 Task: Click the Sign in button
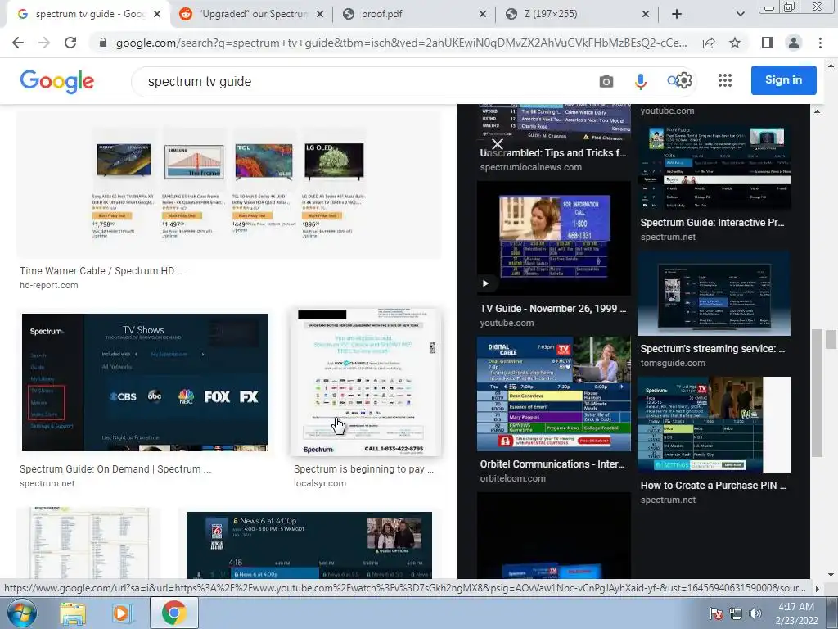(x=783, y=79)
